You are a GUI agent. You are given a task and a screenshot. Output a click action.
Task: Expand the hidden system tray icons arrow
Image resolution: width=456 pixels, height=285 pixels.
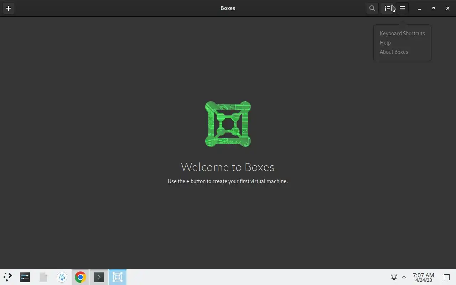[x=404, y=277]
